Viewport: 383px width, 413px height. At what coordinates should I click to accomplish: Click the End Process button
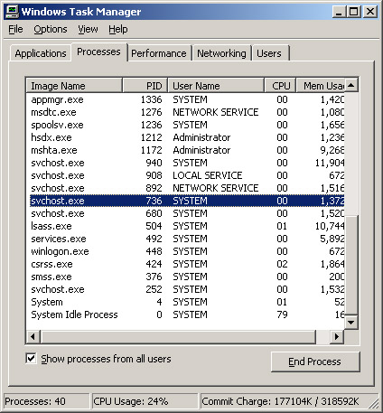[x=315, y=361]
